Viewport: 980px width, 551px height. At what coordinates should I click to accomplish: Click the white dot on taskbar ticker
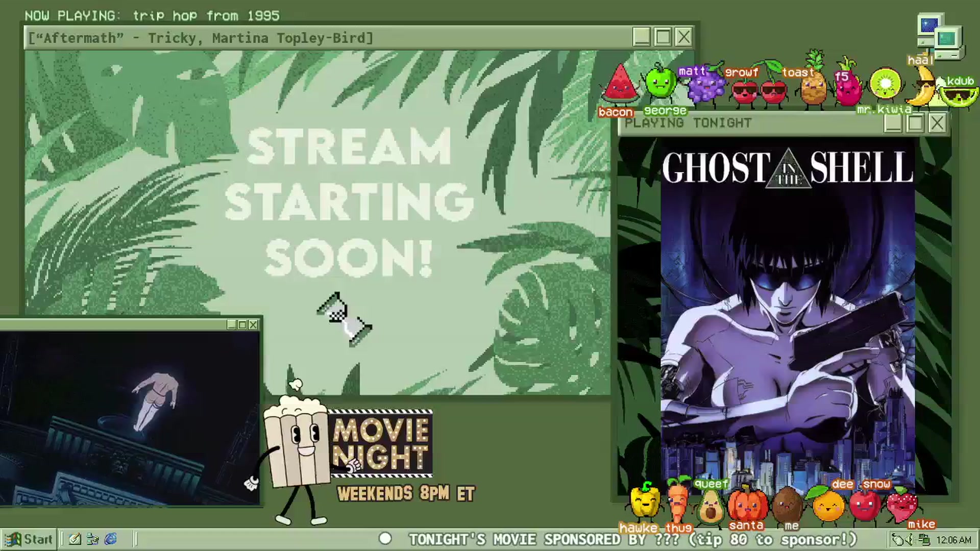pos(385,539)
